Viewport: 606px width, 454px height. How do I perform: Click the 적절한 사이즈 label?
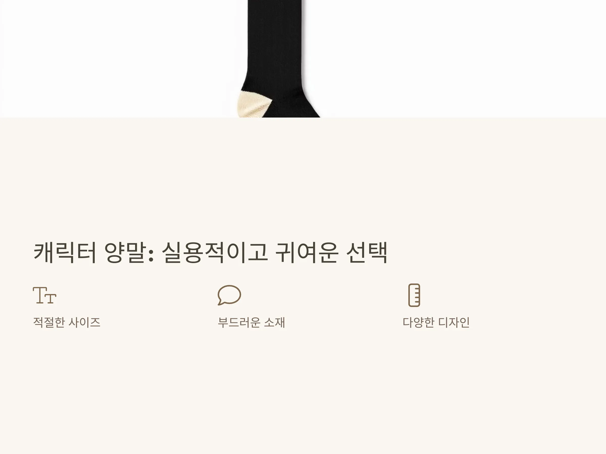(x=67, y=322)
